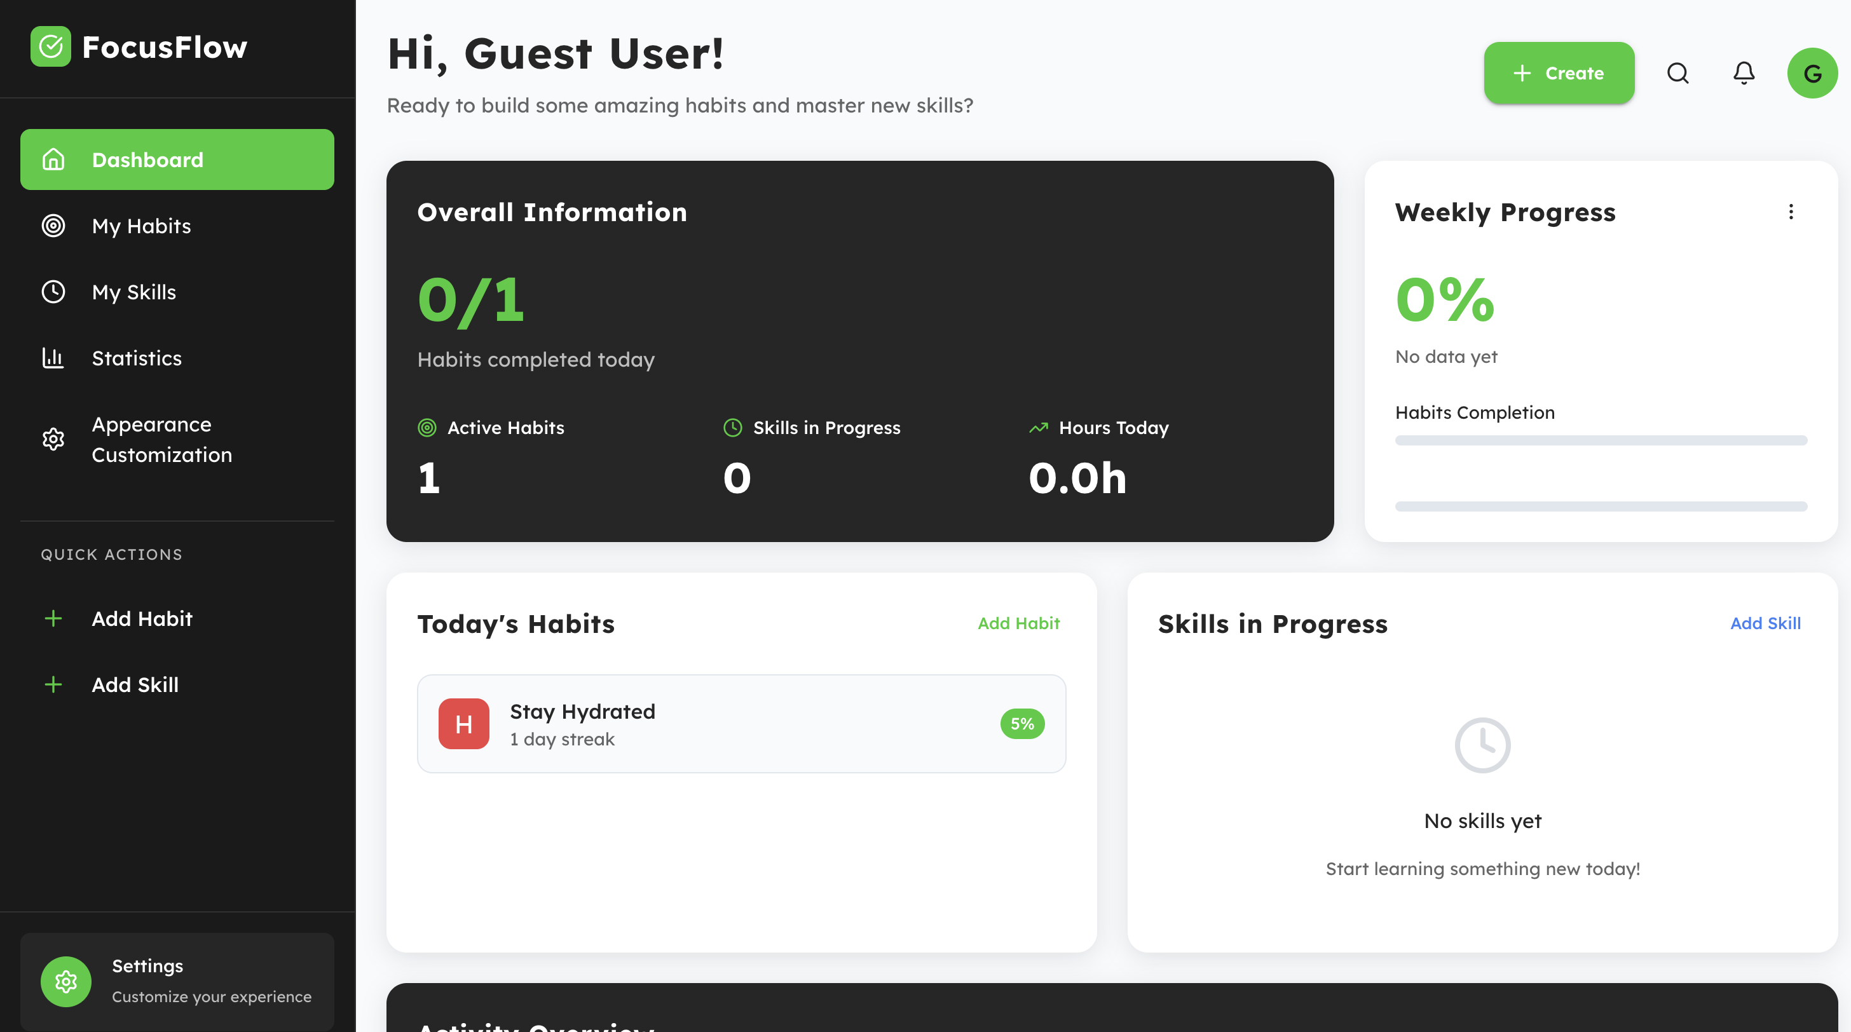Click the green G user avatar
The image size is (1851, 1032).
click(x=1812, y=73)
